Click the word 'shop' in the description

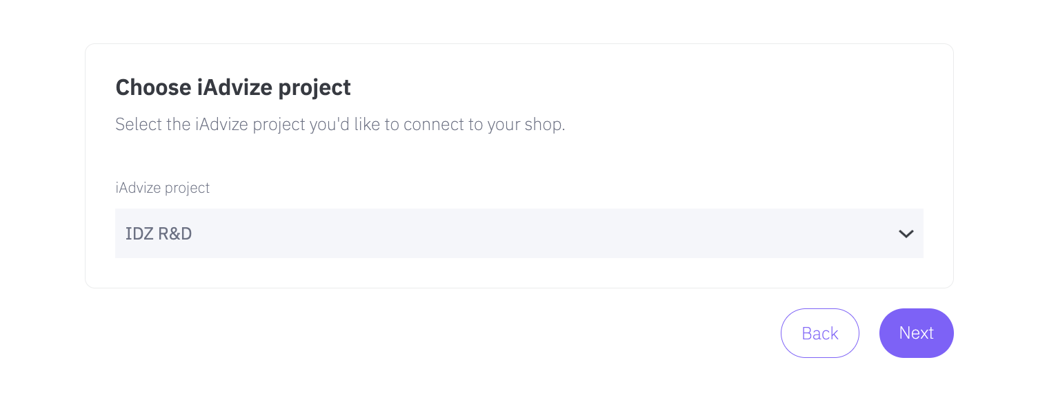(544, 125)
